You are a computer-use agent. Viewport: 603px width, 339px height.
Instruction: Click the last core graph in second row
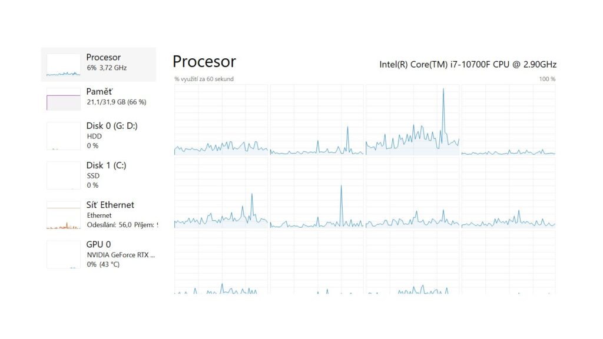click(x=508, y=192)
